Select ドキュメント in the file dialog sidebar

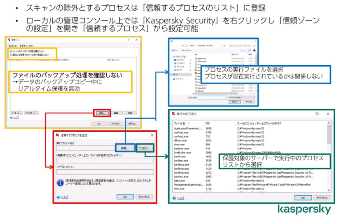pyautogui.click(x=179, y=67)
